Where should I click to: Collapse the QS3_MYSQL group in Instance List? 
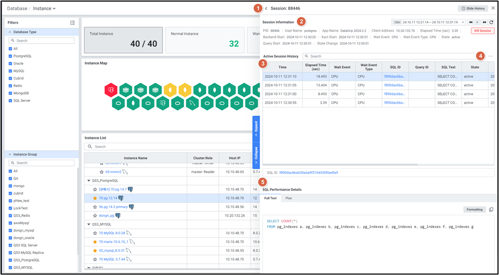click(x=89, y=224)
